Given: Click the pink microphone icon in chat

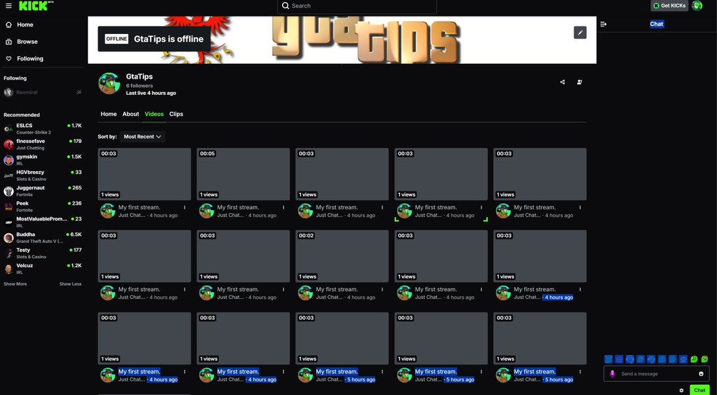Looking at the screenshot, I should point(612,374).
